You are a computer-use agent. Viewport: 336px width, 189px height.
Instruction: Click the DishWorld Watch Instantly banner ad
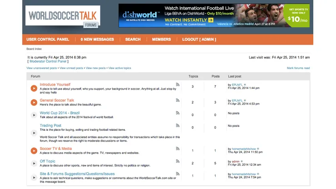[214, 15]
